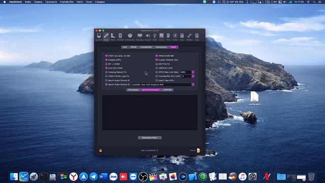
Task: Switch to the VRAM tab
Action: click(134, 47)
